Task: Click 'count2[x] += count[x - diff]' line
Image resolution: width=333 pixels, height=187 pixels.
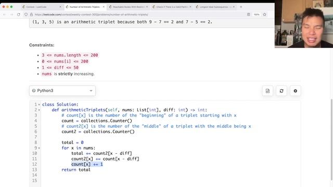Action: tap(105, 158)
